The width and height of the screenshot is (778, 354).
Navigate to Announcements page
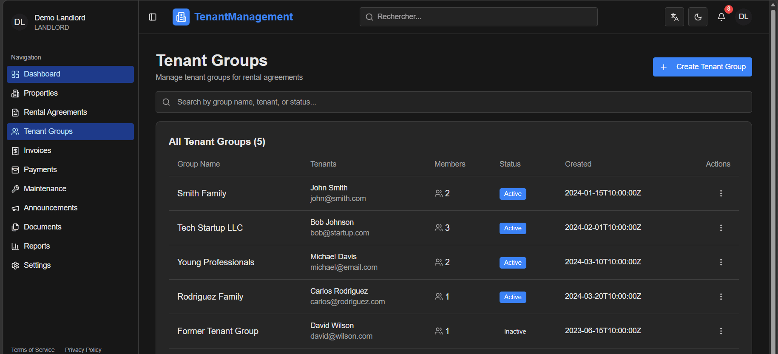pyautogui.click(x=70, y=208)
